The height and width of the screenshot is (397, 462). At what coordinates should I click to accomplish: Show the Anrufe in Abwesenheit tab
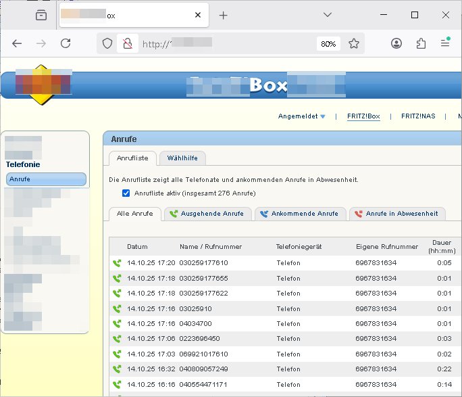pos(397,214)
